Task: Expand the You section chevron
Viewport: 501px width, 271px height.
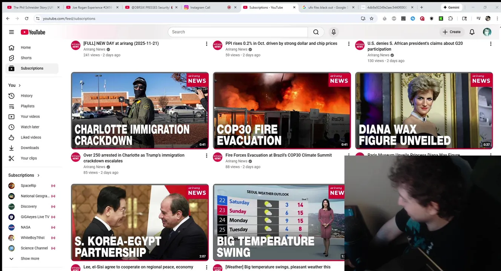Action: coord(20,85)
